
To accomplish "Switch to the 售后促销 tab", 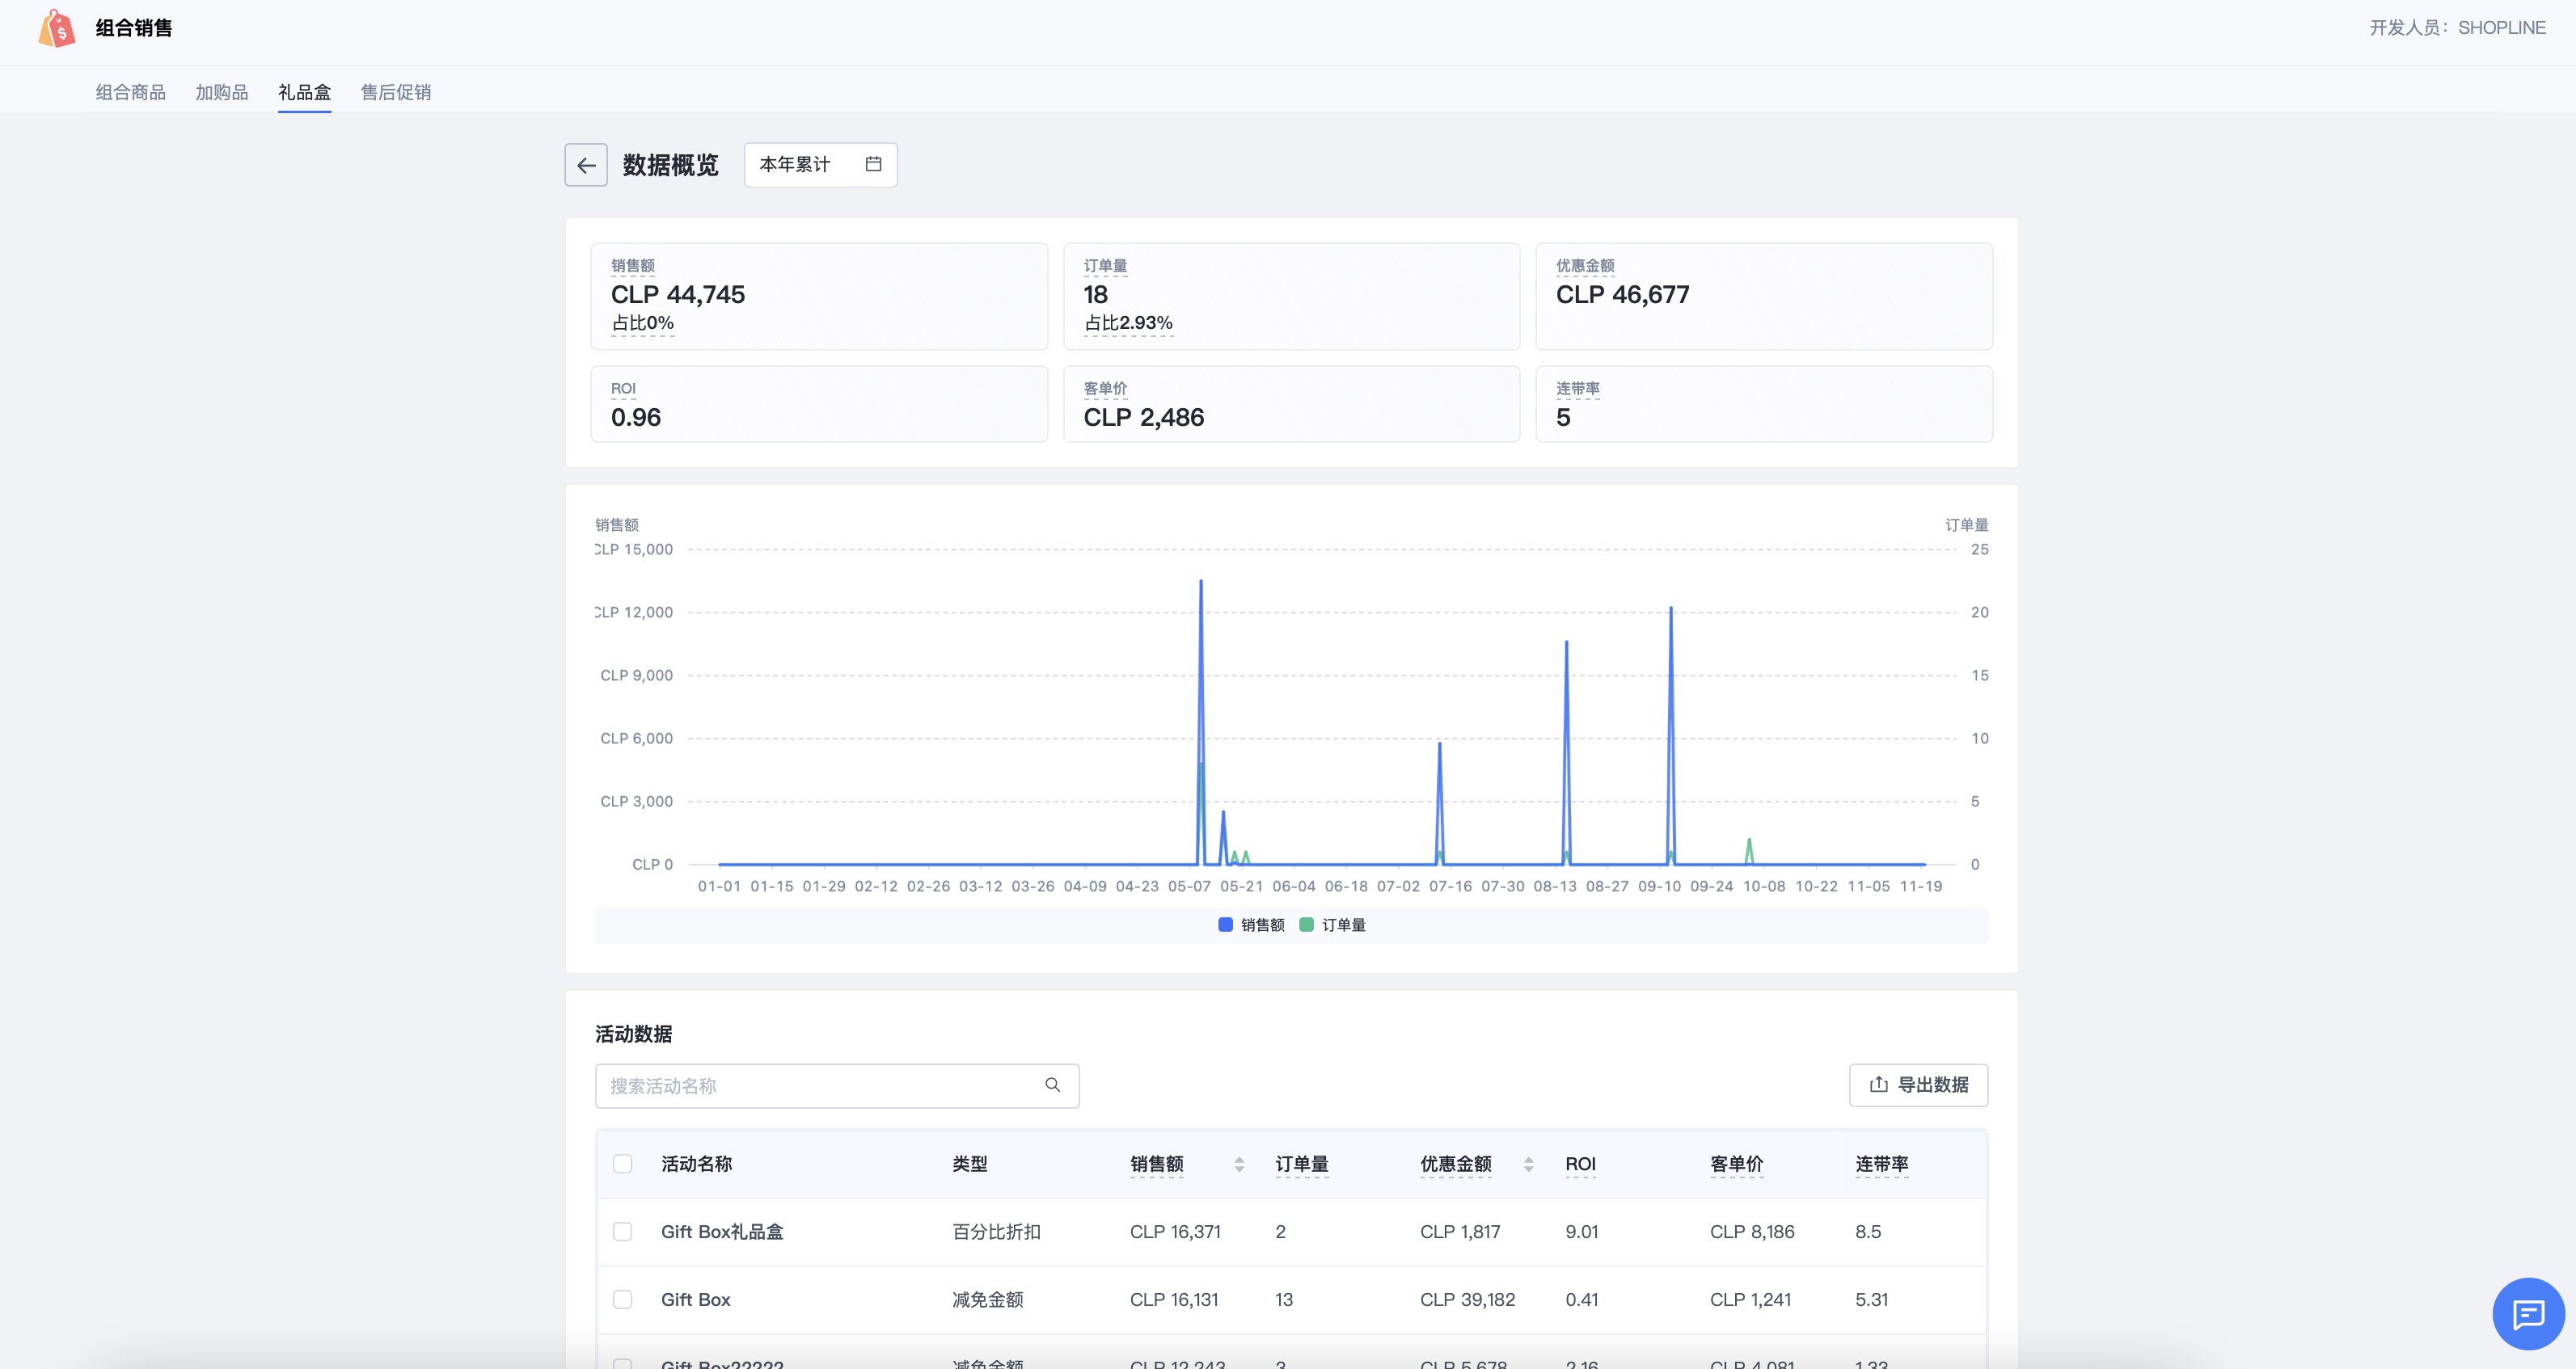I will (x=395, y=92).
